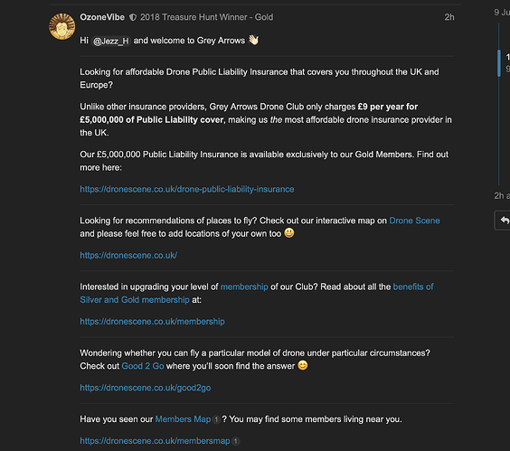Open the dronescene.co.uk/membersmap URL
510x451 pixels.
155,441
